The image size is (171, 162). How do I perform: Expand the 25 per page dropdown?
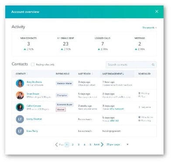127,145
